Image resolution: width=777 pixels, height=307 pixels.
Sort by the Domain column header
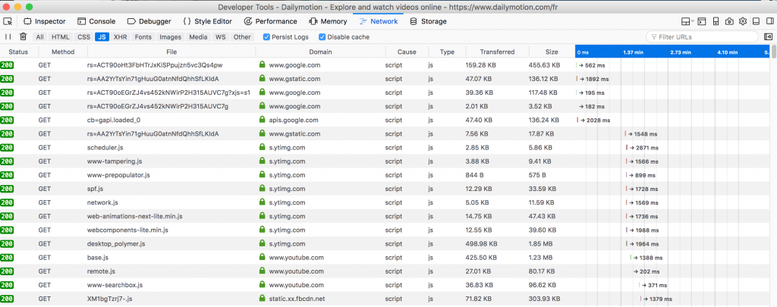tap(321, 52)
